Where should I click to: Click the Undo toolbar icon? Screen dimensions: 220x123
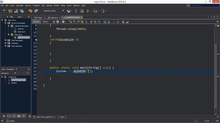[x=30, y=11]
